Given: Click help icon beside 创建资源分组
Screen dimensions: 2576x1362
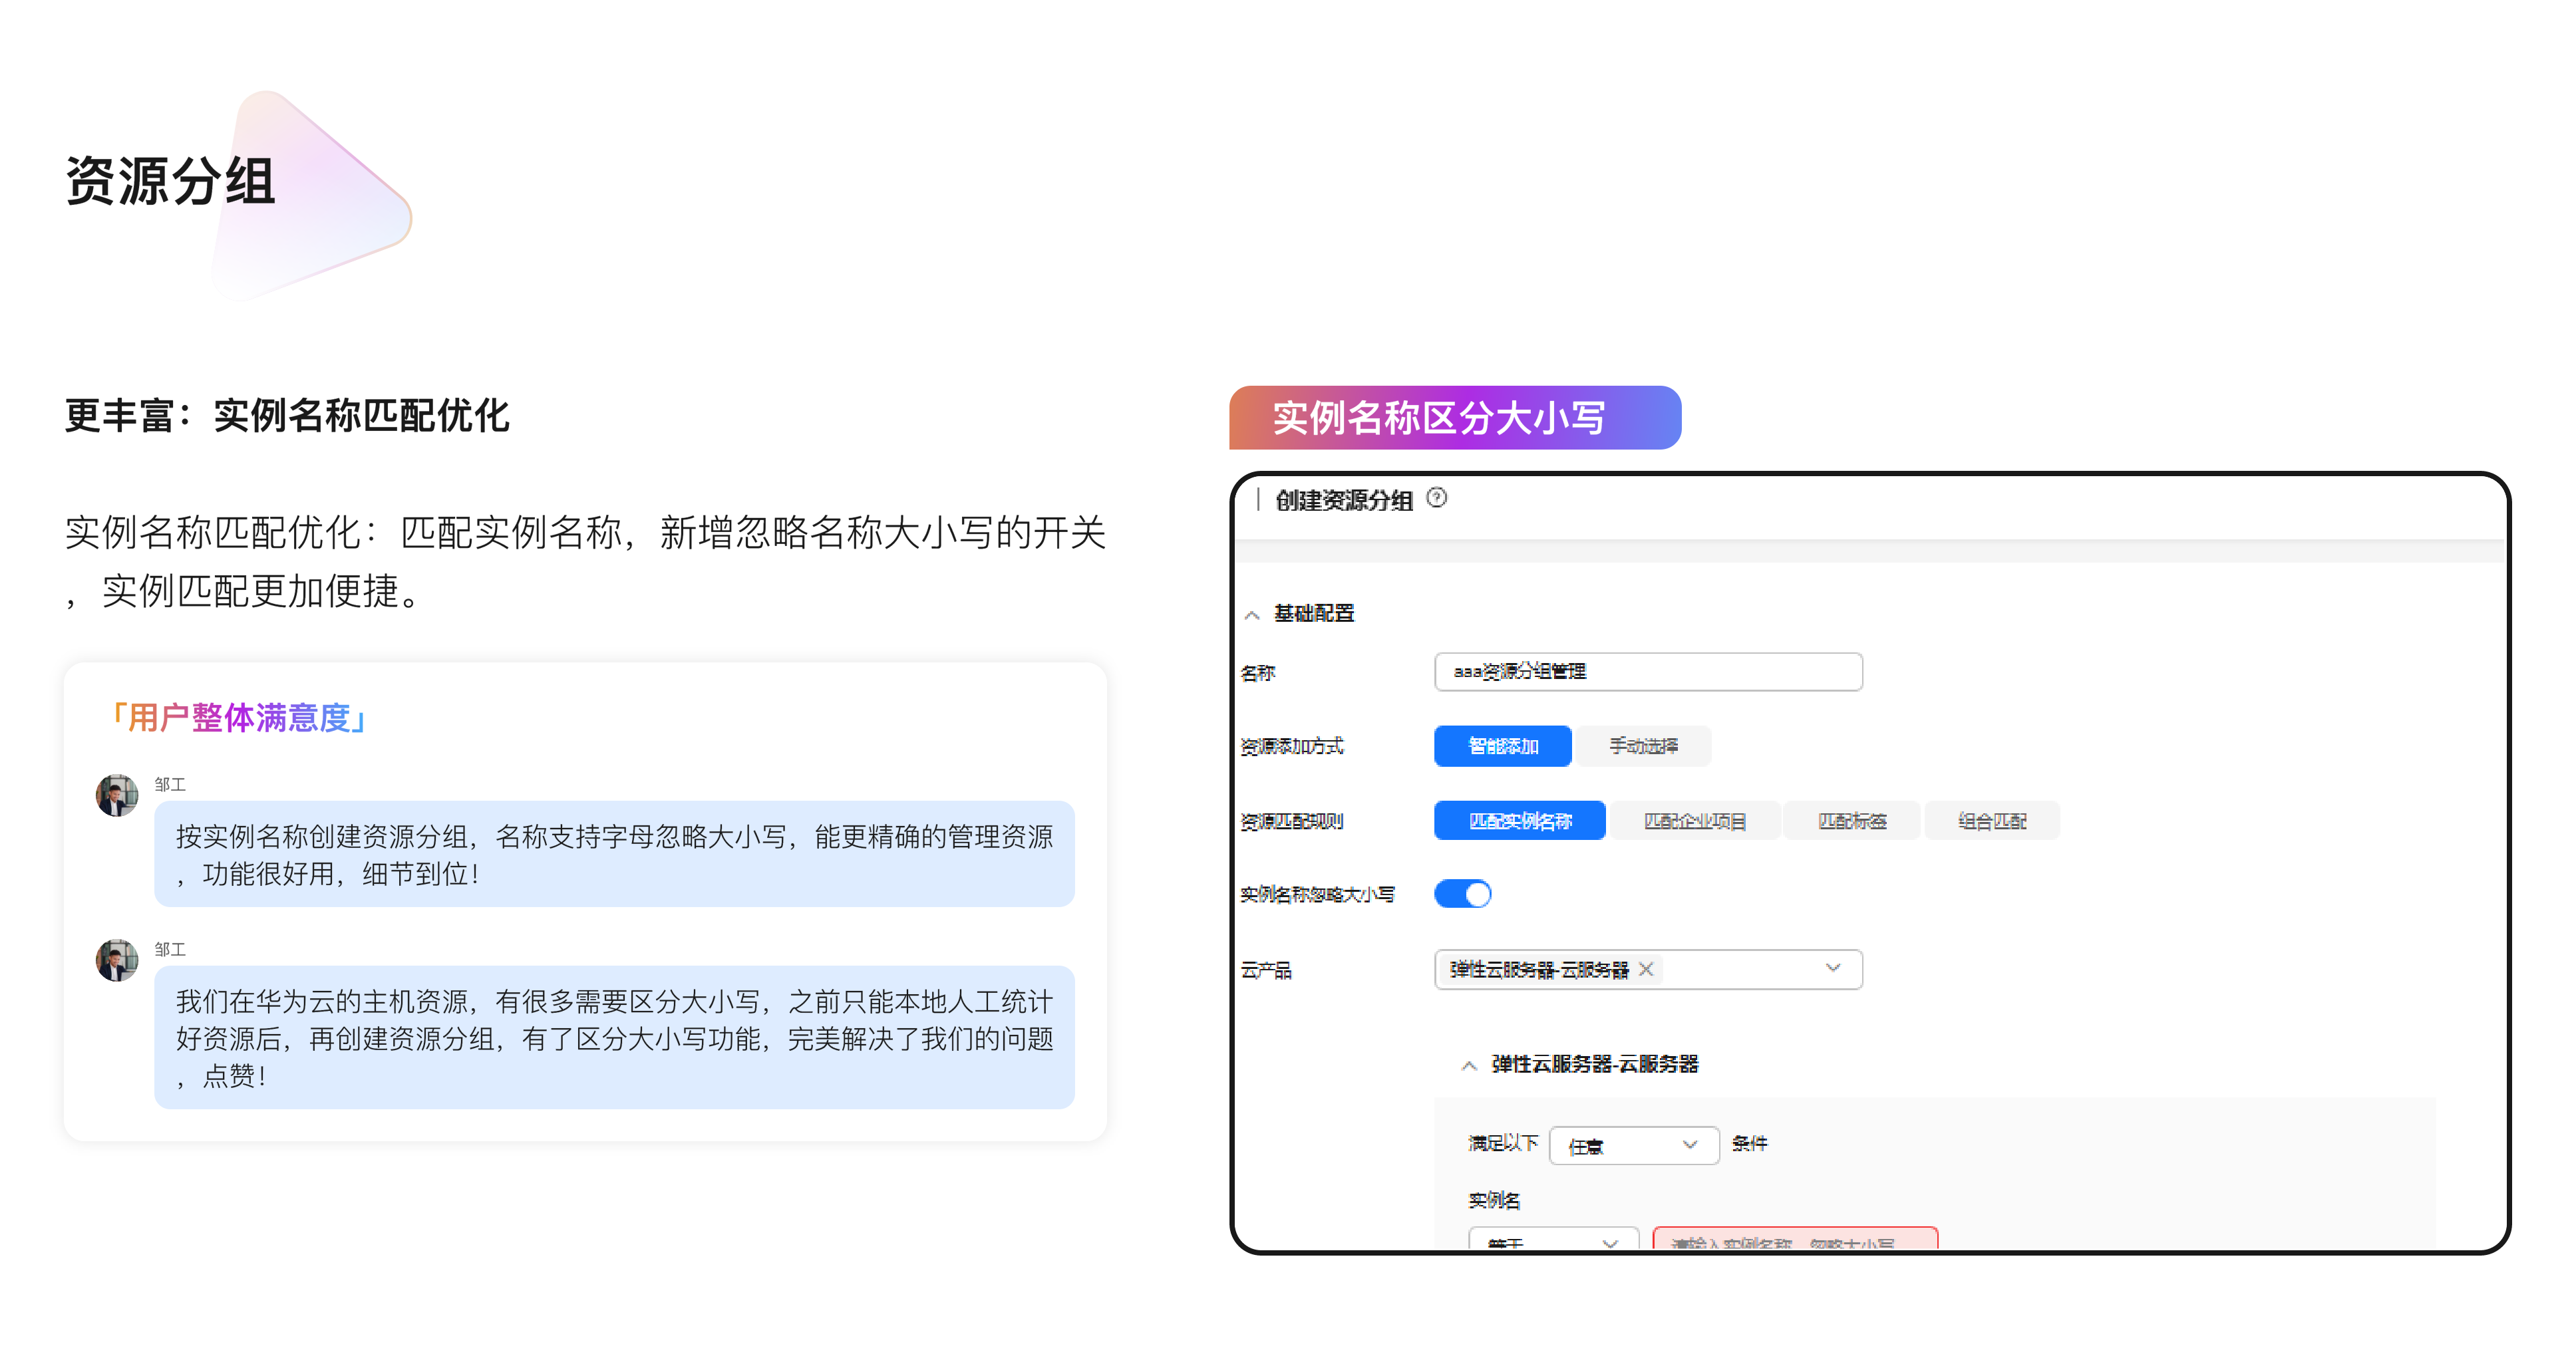Looking at the screenshot, I should (1436, 497).
